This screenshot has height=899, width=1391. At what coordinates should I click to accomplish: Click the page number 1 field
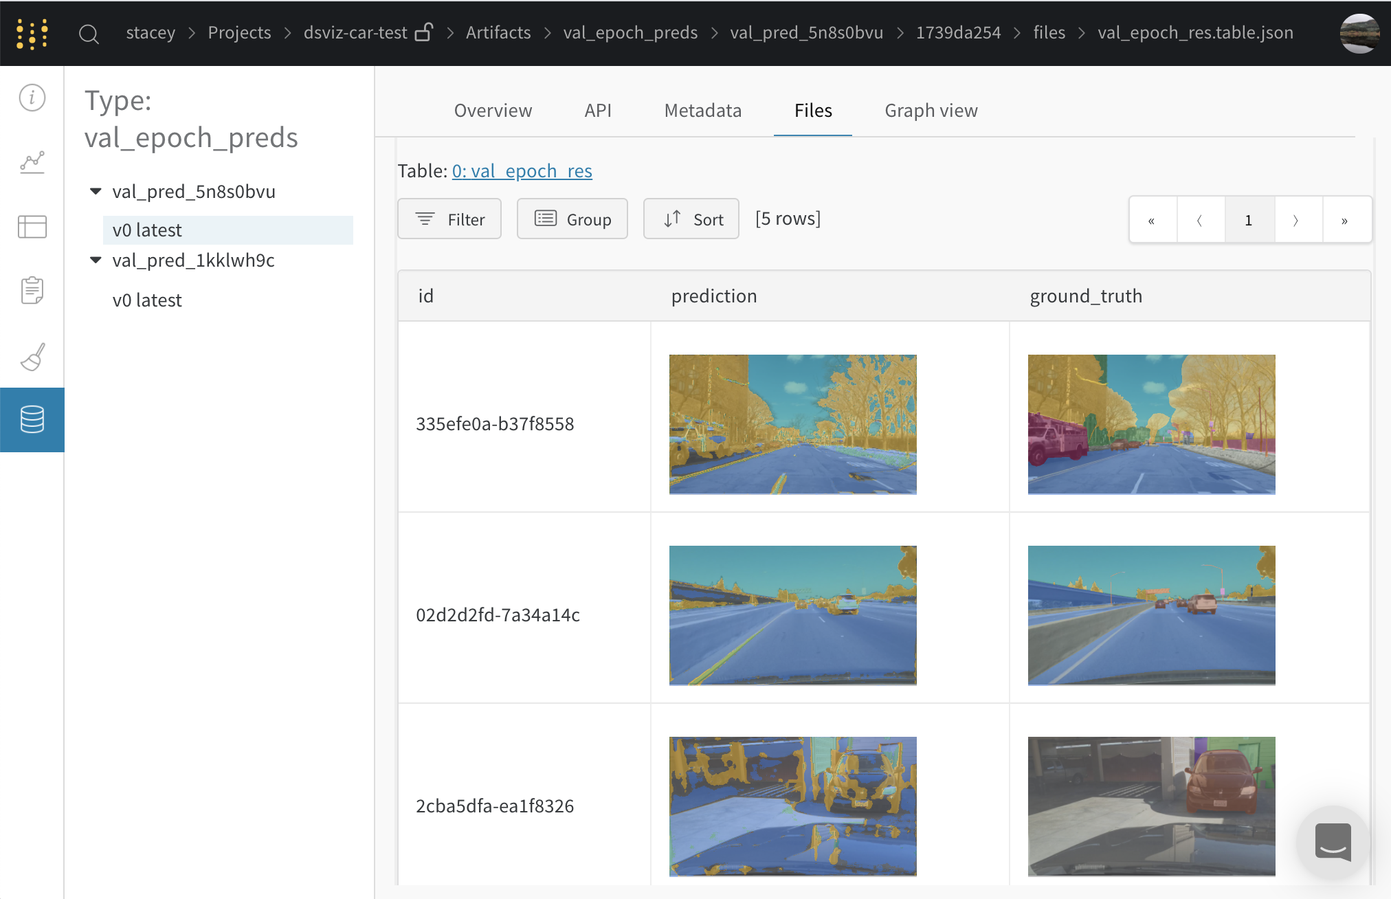1249,221
